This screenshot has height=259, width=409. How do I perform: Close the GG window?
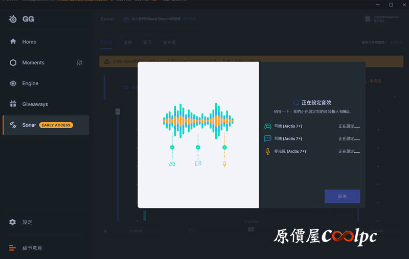coord(404,5)
